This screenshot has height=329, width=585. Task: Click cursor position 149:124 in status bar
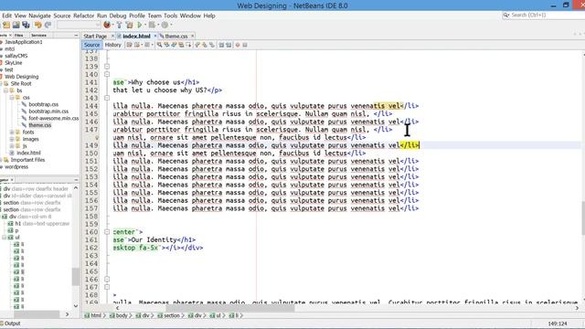(558, 324)
